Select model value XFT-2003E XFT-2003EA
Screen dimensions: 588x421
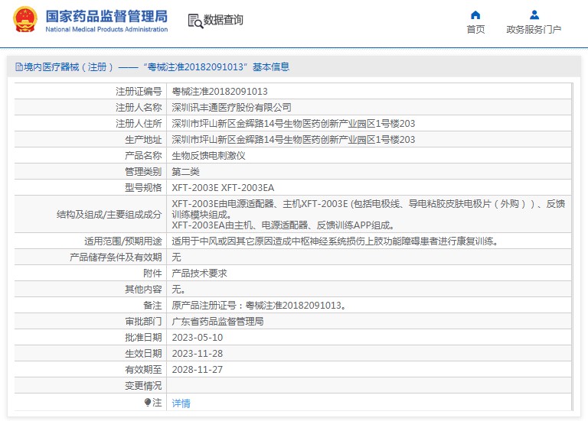coord(223,188)
